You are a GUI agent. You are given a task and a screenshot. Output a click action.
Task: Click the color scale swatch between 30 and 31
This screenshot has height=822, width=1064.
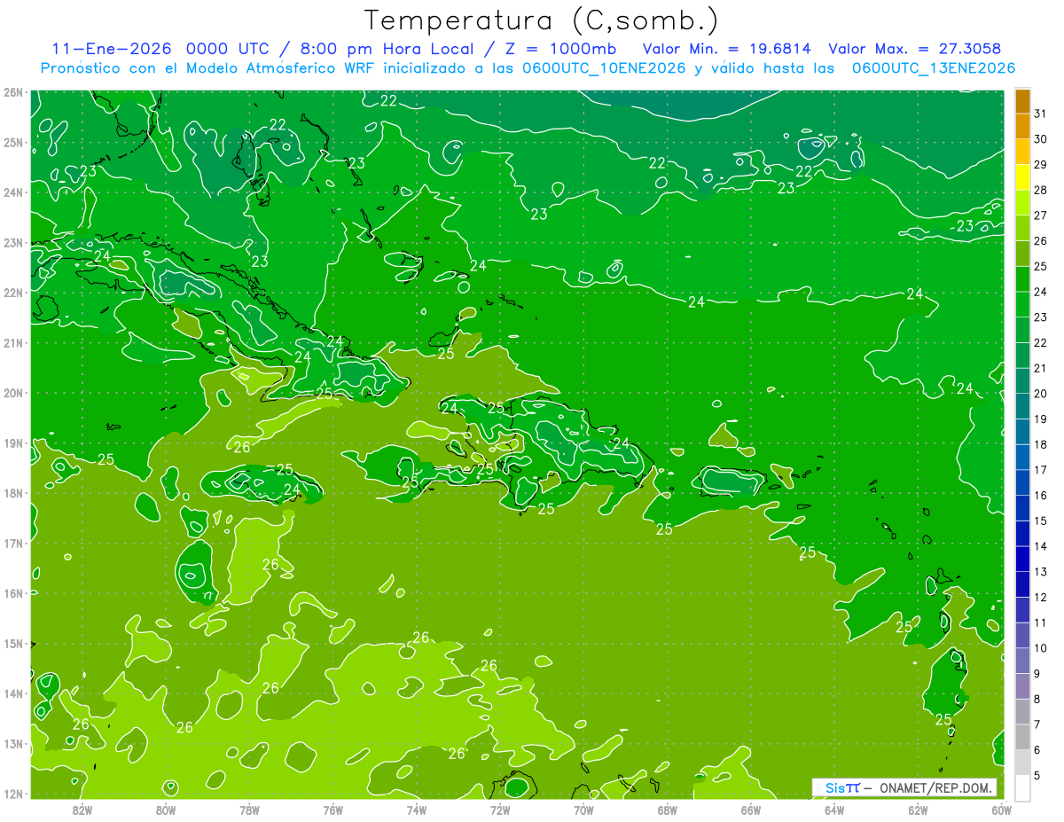tap(1022, 127)
